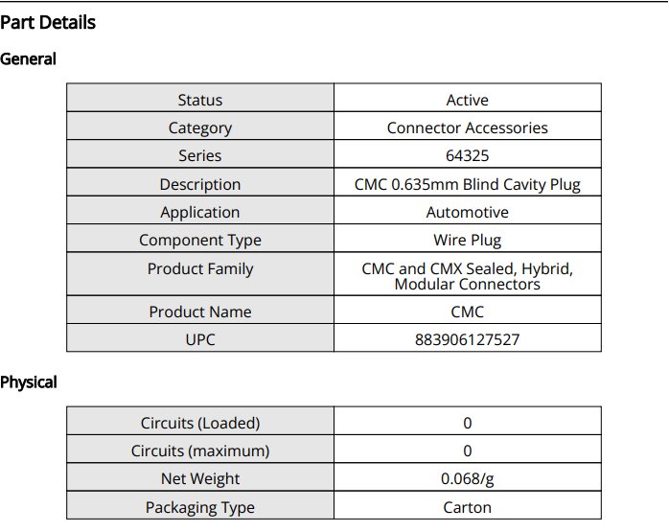Click the Carton packaging type value
The height and width of the screenshot is (532, 669).
(x=467, y=508)
